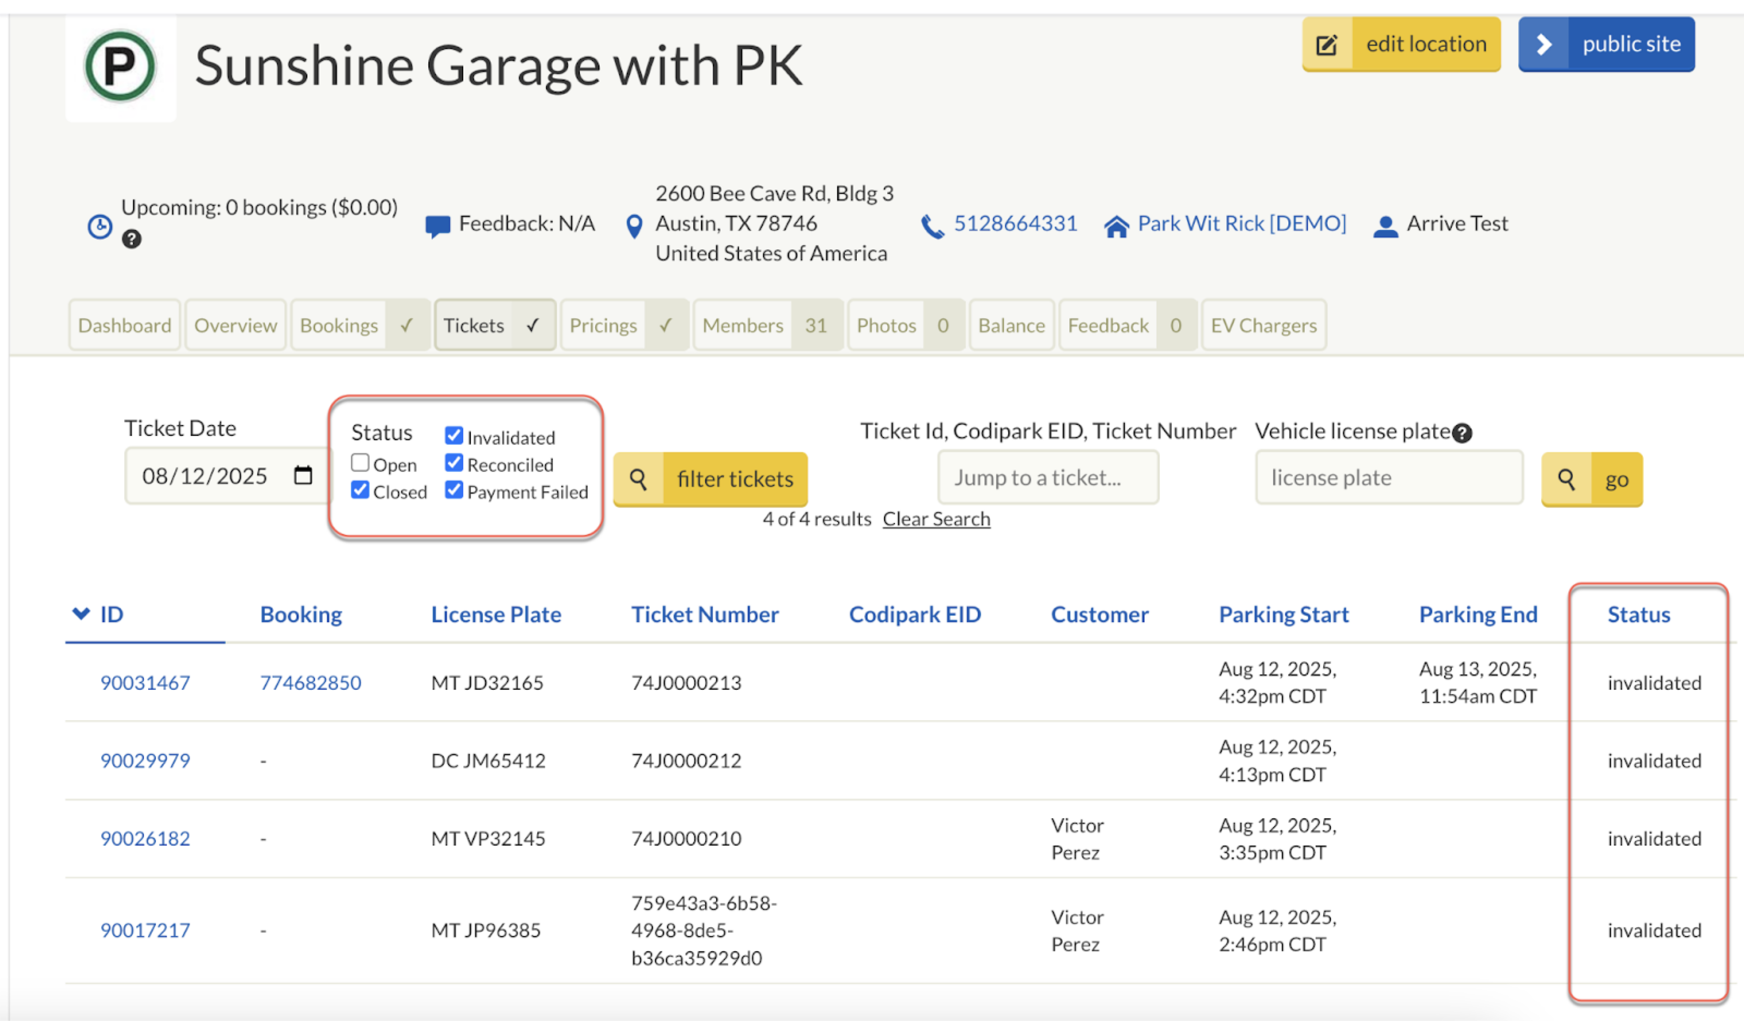Enable the Open status checkbox
Image resolution: width=1744 pixels, height=1021 pixels.
click(x=360, y=462)
